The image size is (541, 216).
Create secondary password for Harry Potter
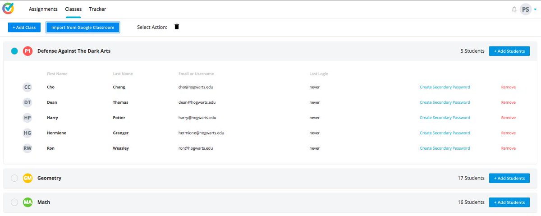(x=445, y=118)
